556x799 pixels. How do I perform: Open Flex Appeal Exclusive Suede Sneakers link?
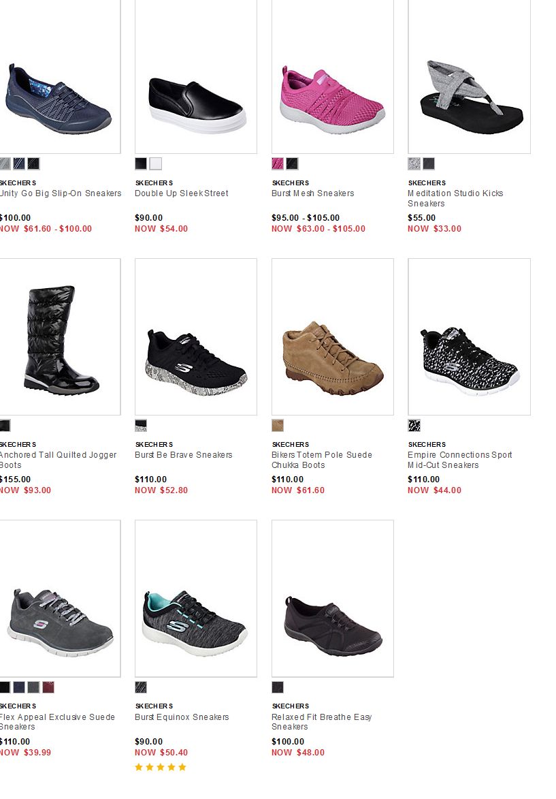pos(58,721)
